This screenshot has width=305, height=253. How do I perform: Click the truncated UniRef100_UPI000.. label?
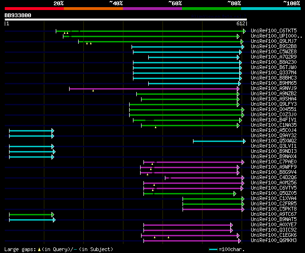tap(276, 36)
